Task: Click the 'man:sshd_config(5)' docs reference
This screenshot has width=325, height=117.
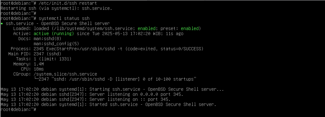Action: pos(56,44)
